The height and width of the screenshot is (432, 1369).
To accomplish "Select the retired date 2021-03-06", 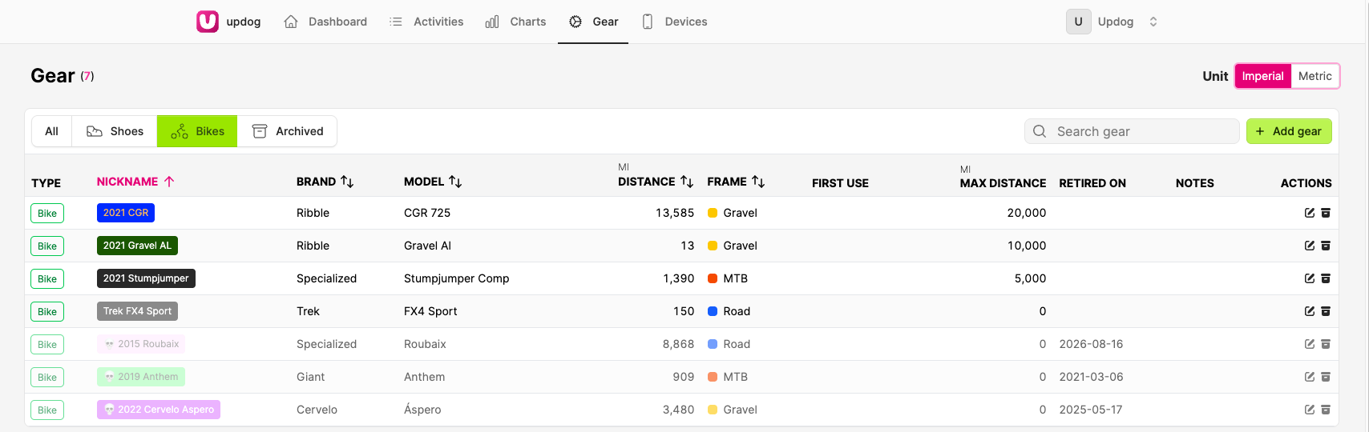I will 1091,377.
